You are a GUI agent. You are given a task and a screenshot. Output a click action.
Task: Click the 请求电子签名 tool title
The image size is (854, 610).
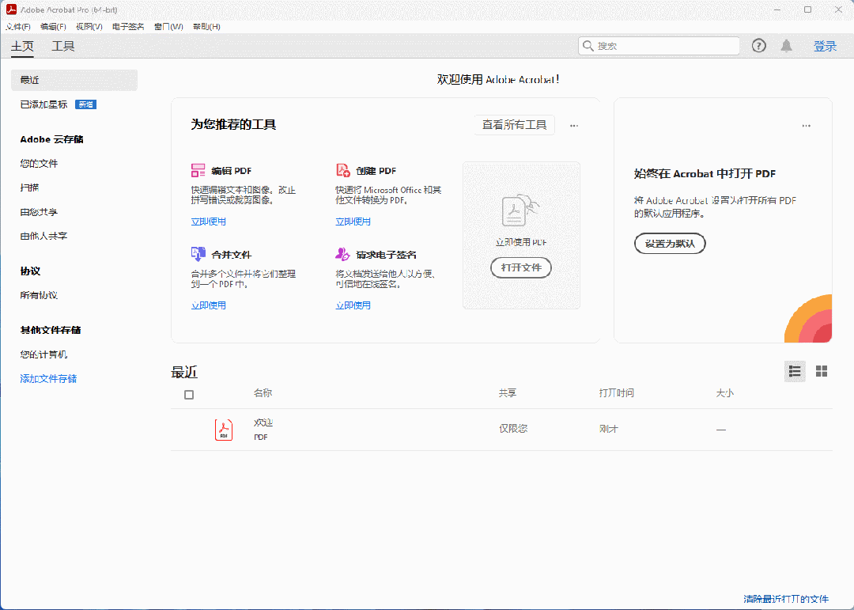coord(386,255)
